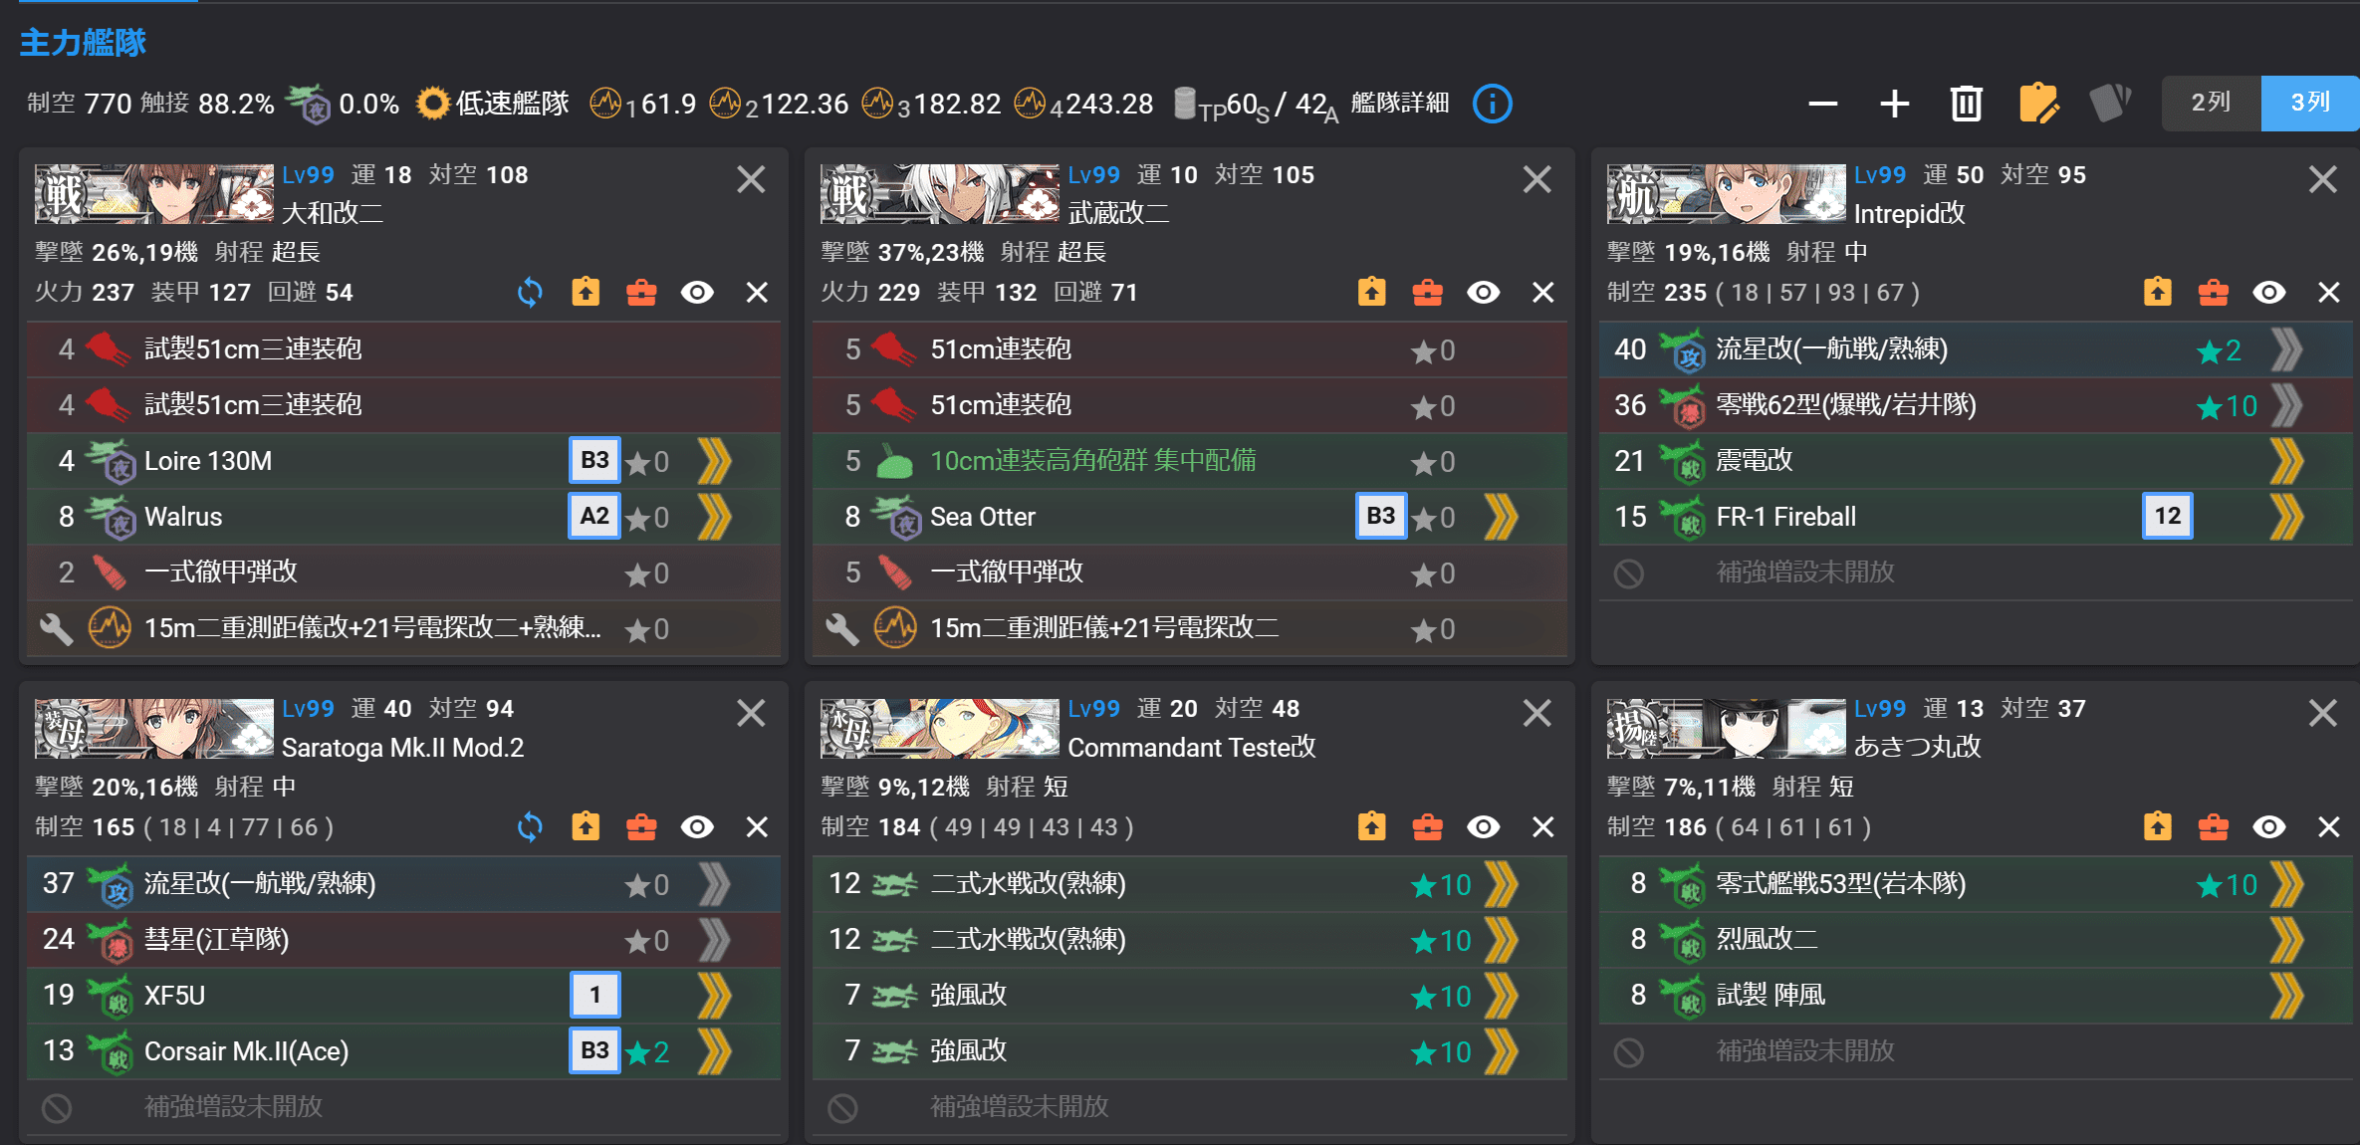Click the info icon next to 艦隊詳細
2360x1145 pixels.
click(1491, 103)
